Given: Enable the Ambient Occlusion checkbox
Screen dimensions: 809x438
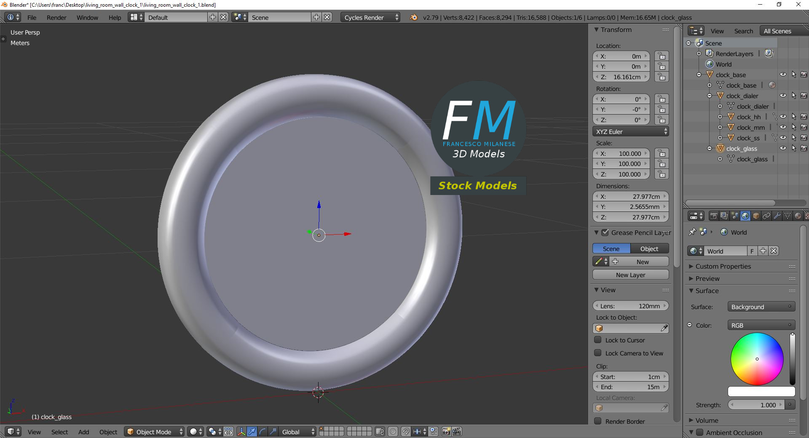Looking at the screenshot, I should tap(700, 432).
